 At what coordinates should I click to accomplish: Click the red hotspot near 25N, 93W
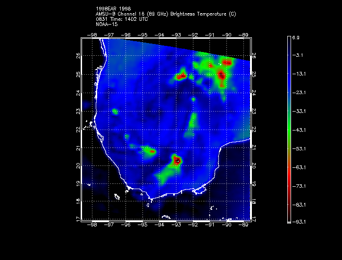click(x=181, y=76)
